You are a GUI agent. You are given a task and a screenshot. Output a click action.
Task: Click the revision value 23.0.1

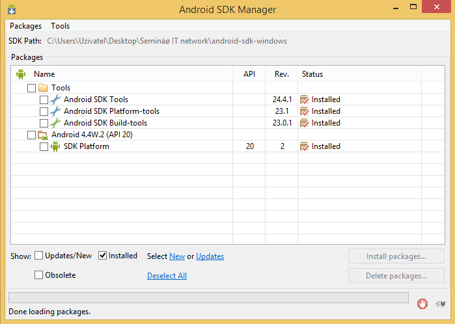[x=282, y=123]
